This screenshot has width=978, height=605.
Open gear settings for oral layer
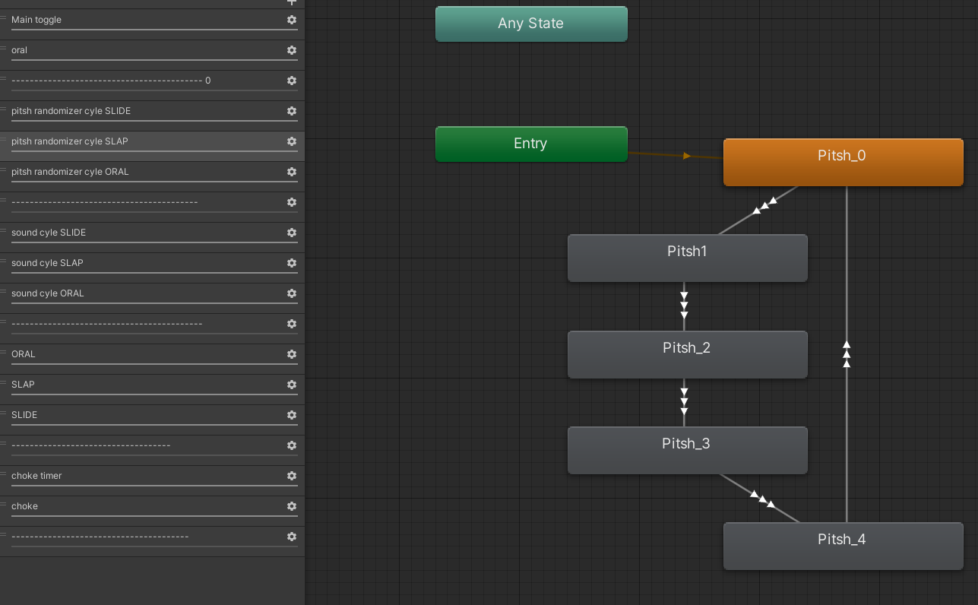(292, 50)
